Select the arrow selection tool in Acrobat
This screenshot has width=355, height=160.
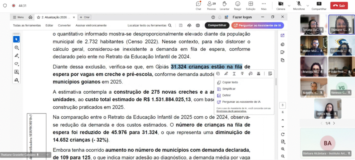[16, 39]
